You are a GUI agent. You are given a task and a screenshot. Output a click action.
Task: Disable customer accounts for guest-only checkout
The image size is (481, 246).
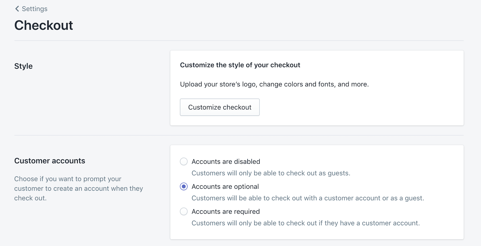(184, 161)
